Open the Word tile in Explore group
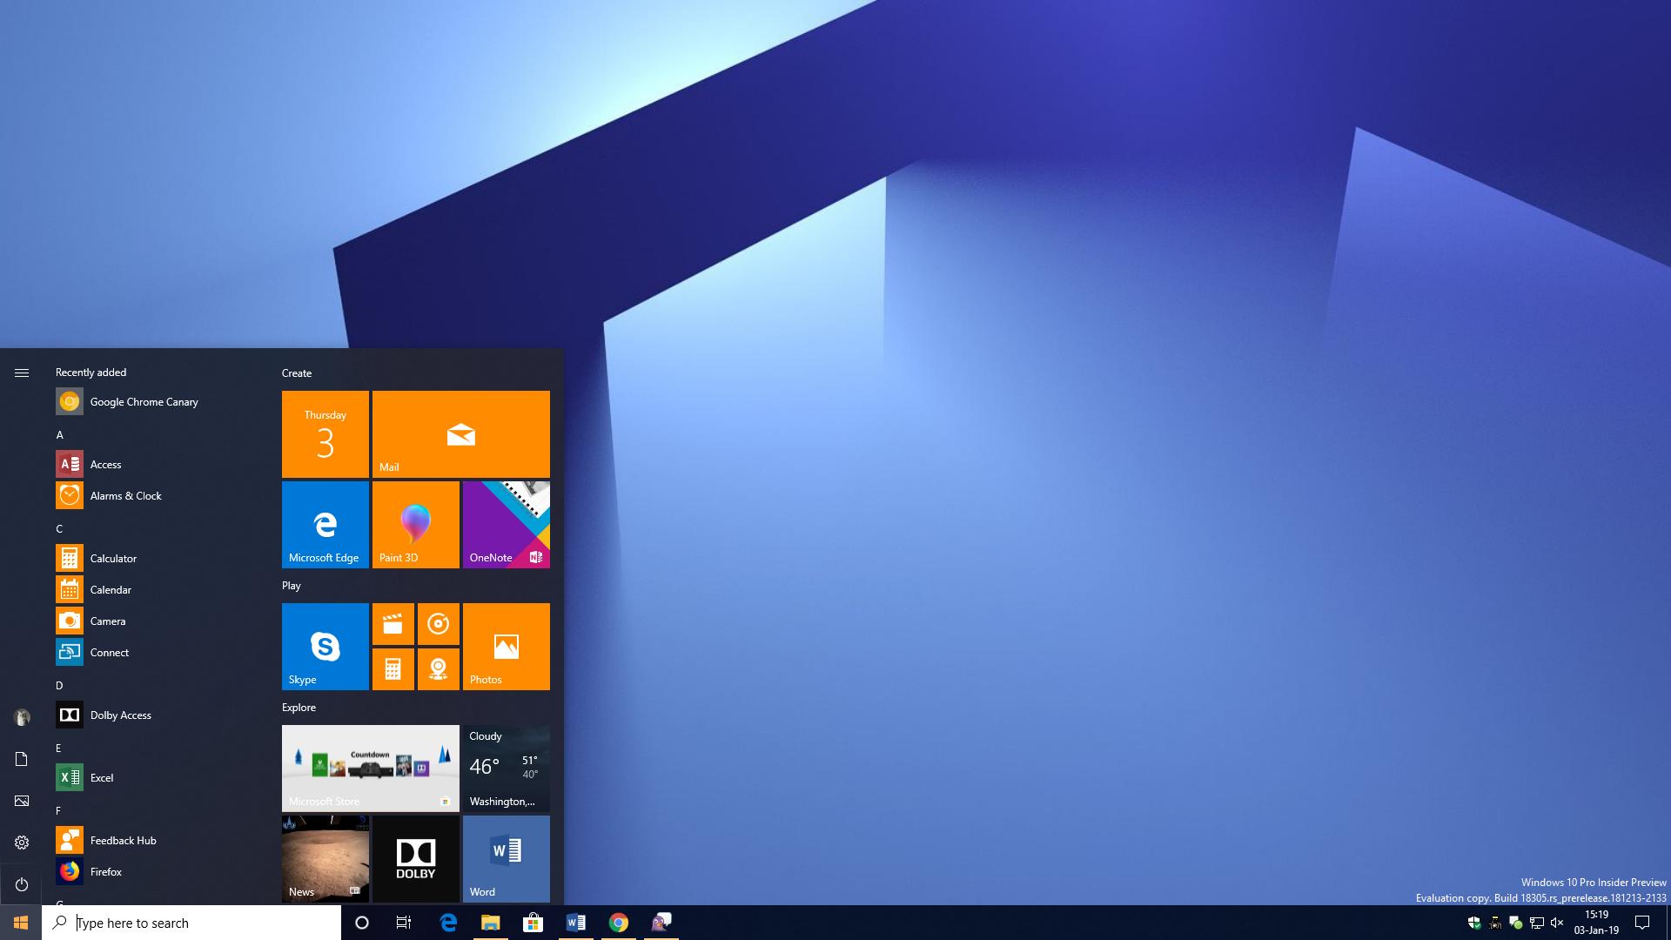 pos(507,859)
